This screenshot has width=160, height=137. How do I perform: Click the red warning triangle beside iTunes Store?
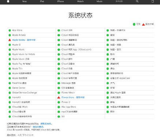click(59, 97)
